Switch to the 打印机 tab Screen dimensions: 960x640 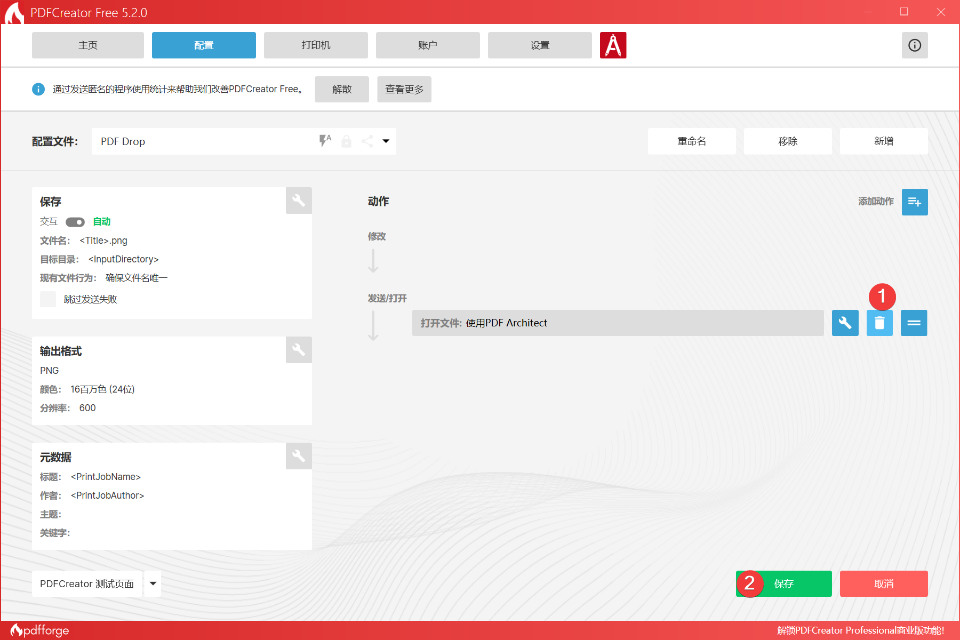pyautogui.click(x=316, y=45)
